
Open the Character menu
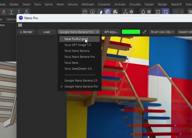pos(104,4)
